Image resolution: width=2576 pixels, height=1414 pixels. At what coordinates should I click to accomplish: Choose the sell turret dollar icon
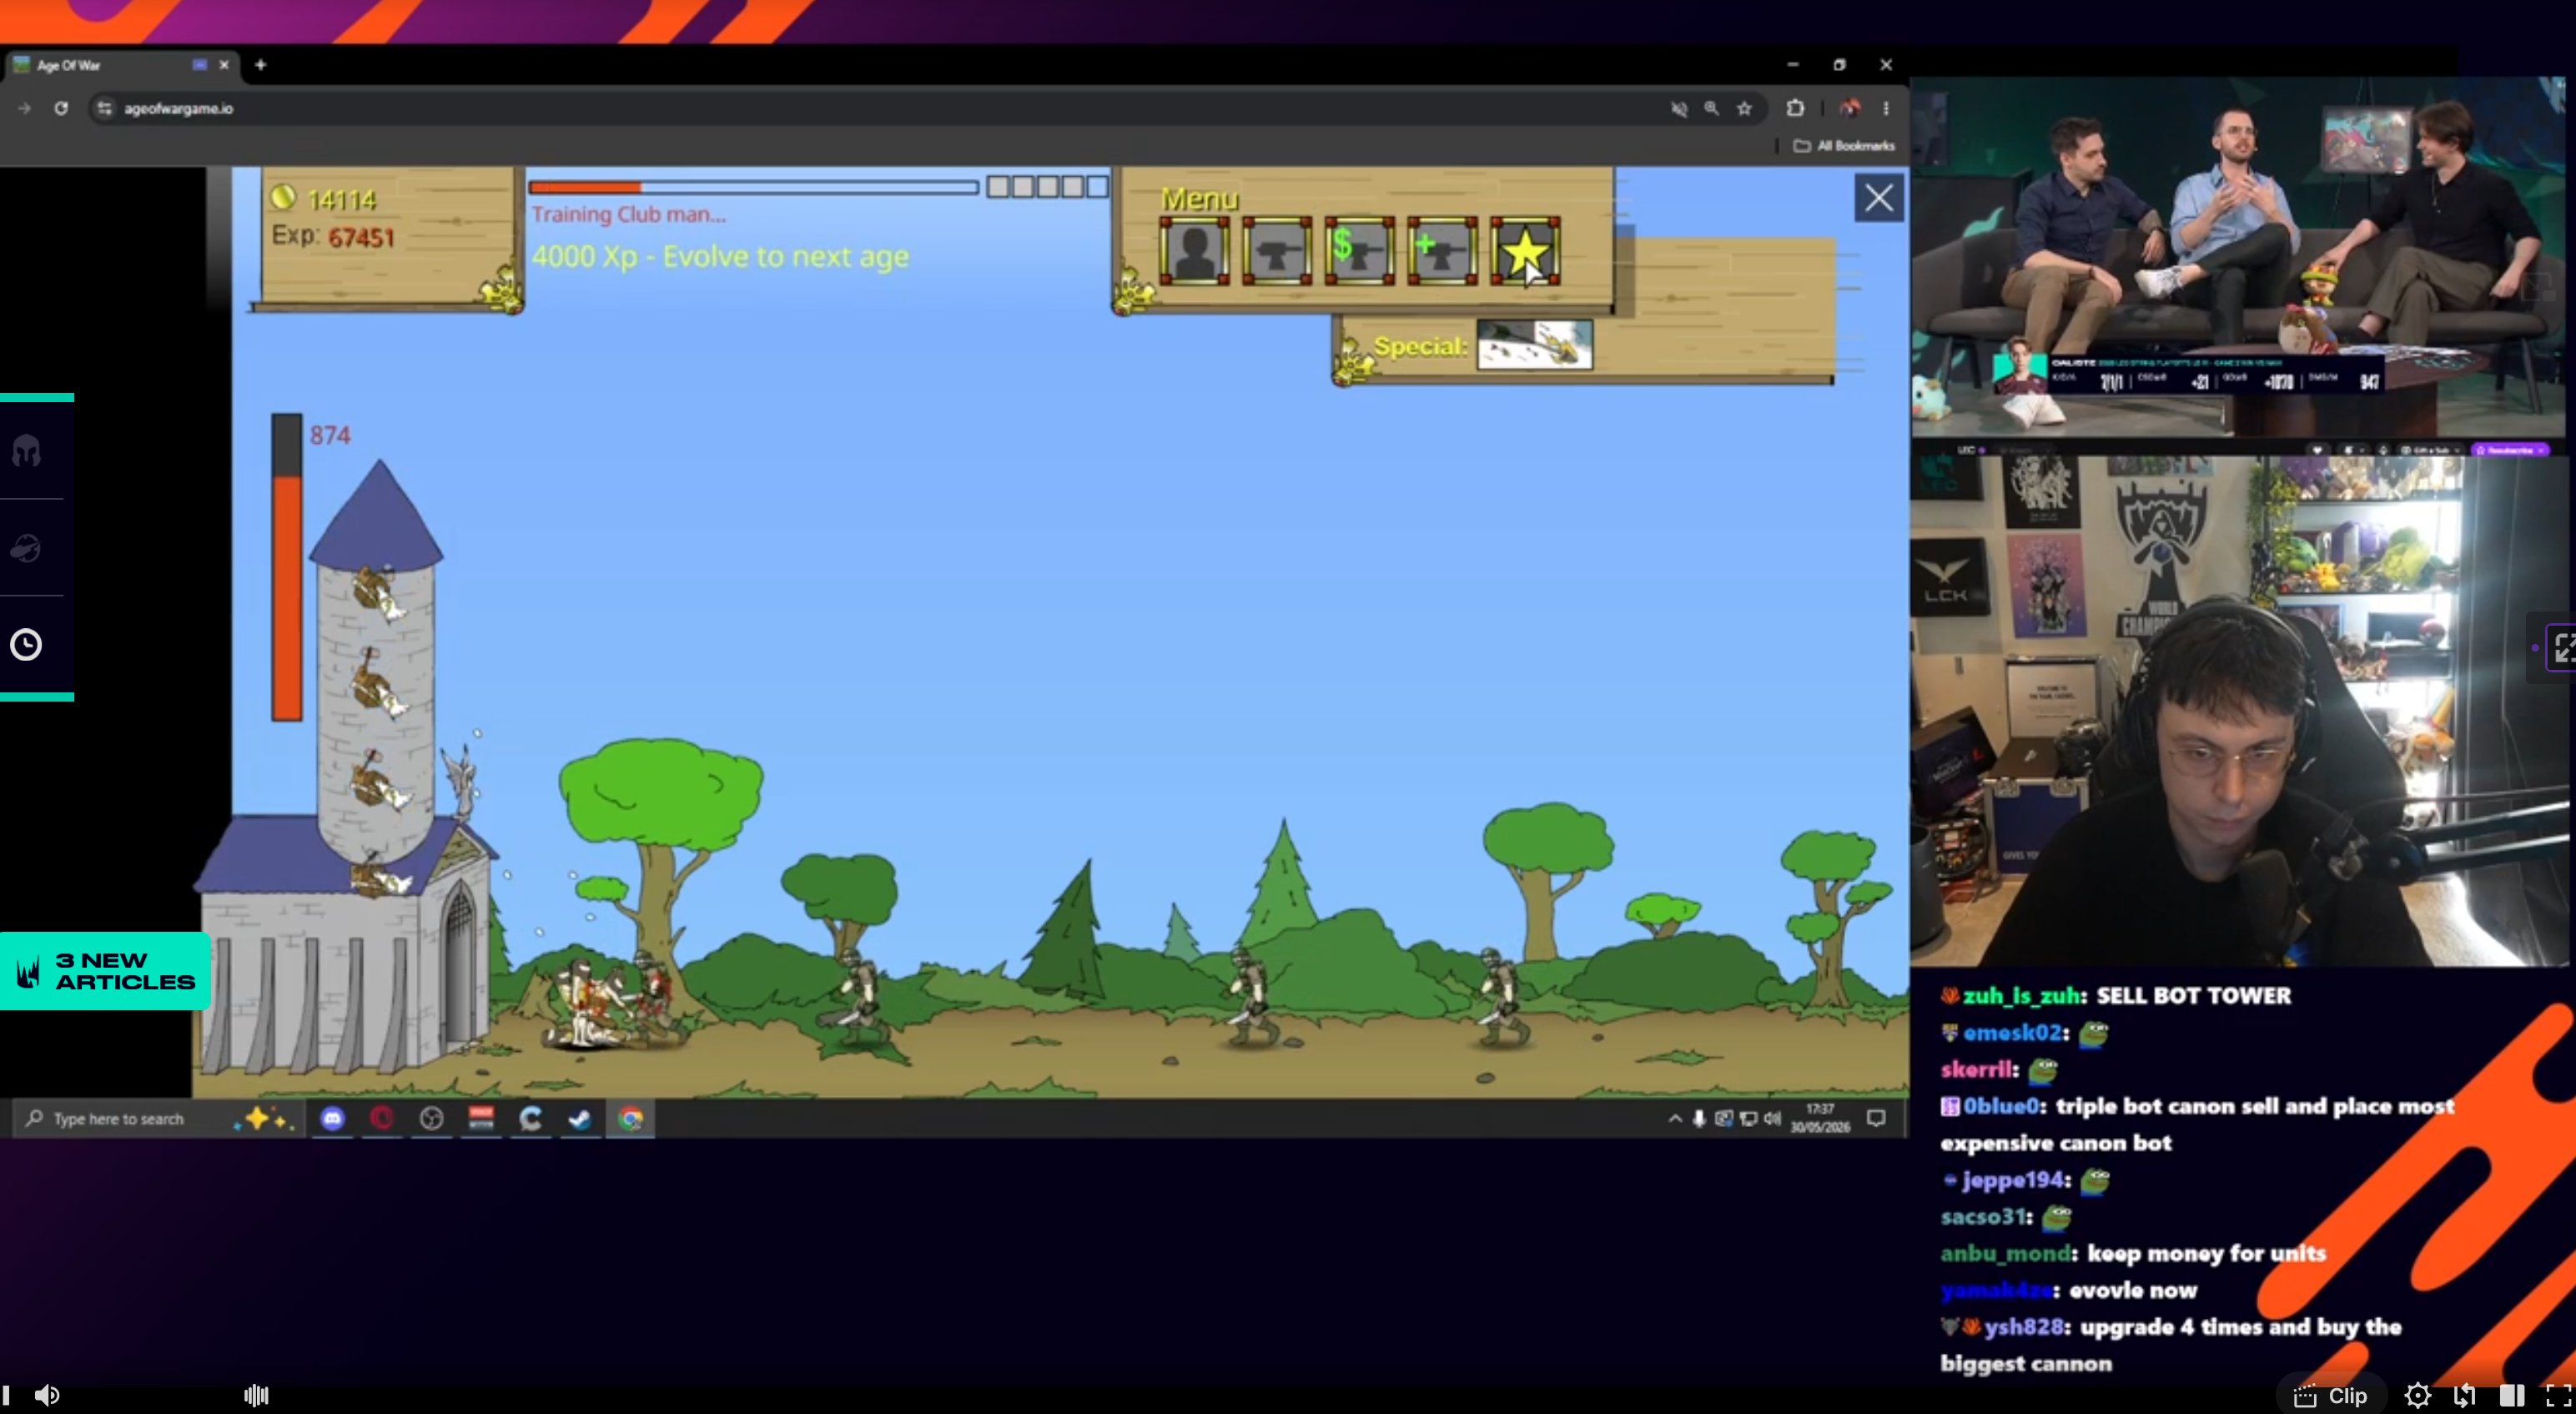tap(1359, 251)
